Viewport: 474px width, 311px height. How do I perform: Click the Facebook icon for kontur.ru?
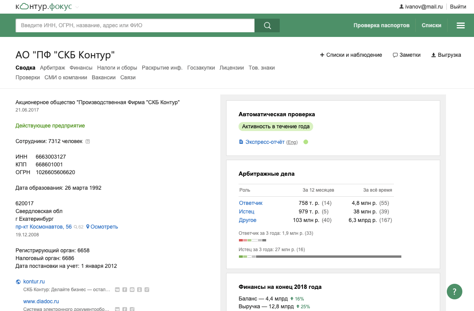coord(125,290)
